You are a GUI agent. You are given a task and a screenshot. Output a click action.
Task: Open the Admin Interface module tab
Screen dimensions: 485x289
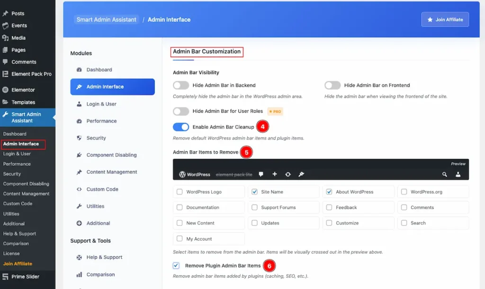pyautogui.click(x=113, y=87)
